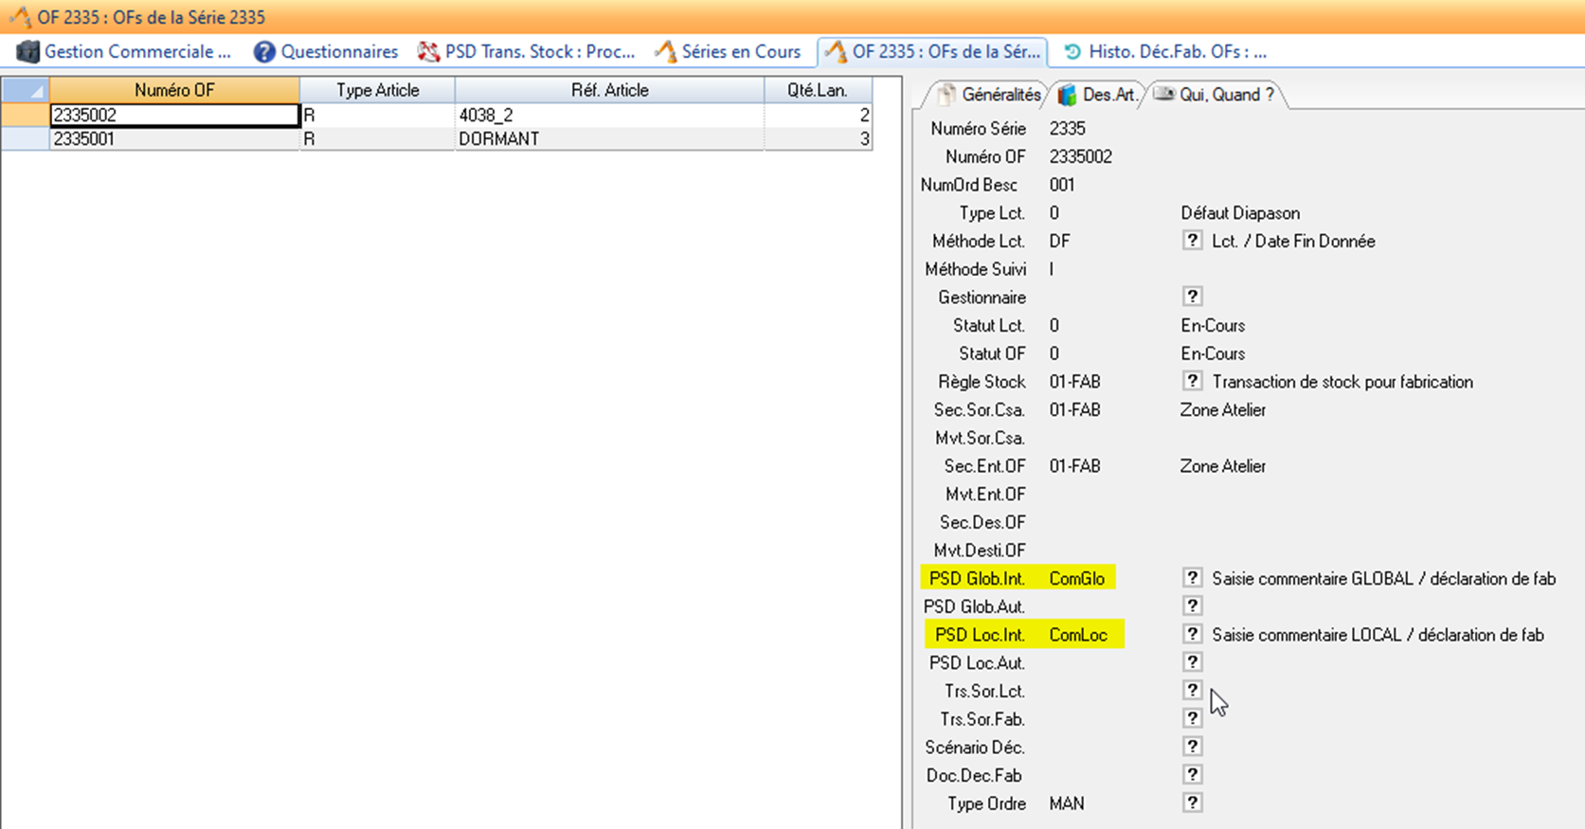Click the highlighted PSD Loc.Int. ComLoc field
Image resolution: width=1585 pixels, height=829 pixels.
click(x=1078, y=635)
